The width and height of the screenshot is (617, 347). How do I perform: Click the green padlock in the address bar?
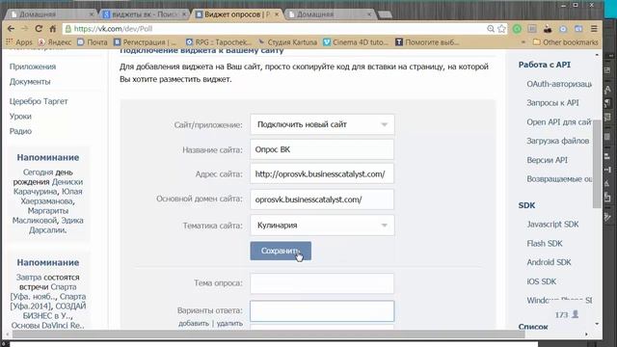click(68, 29)
